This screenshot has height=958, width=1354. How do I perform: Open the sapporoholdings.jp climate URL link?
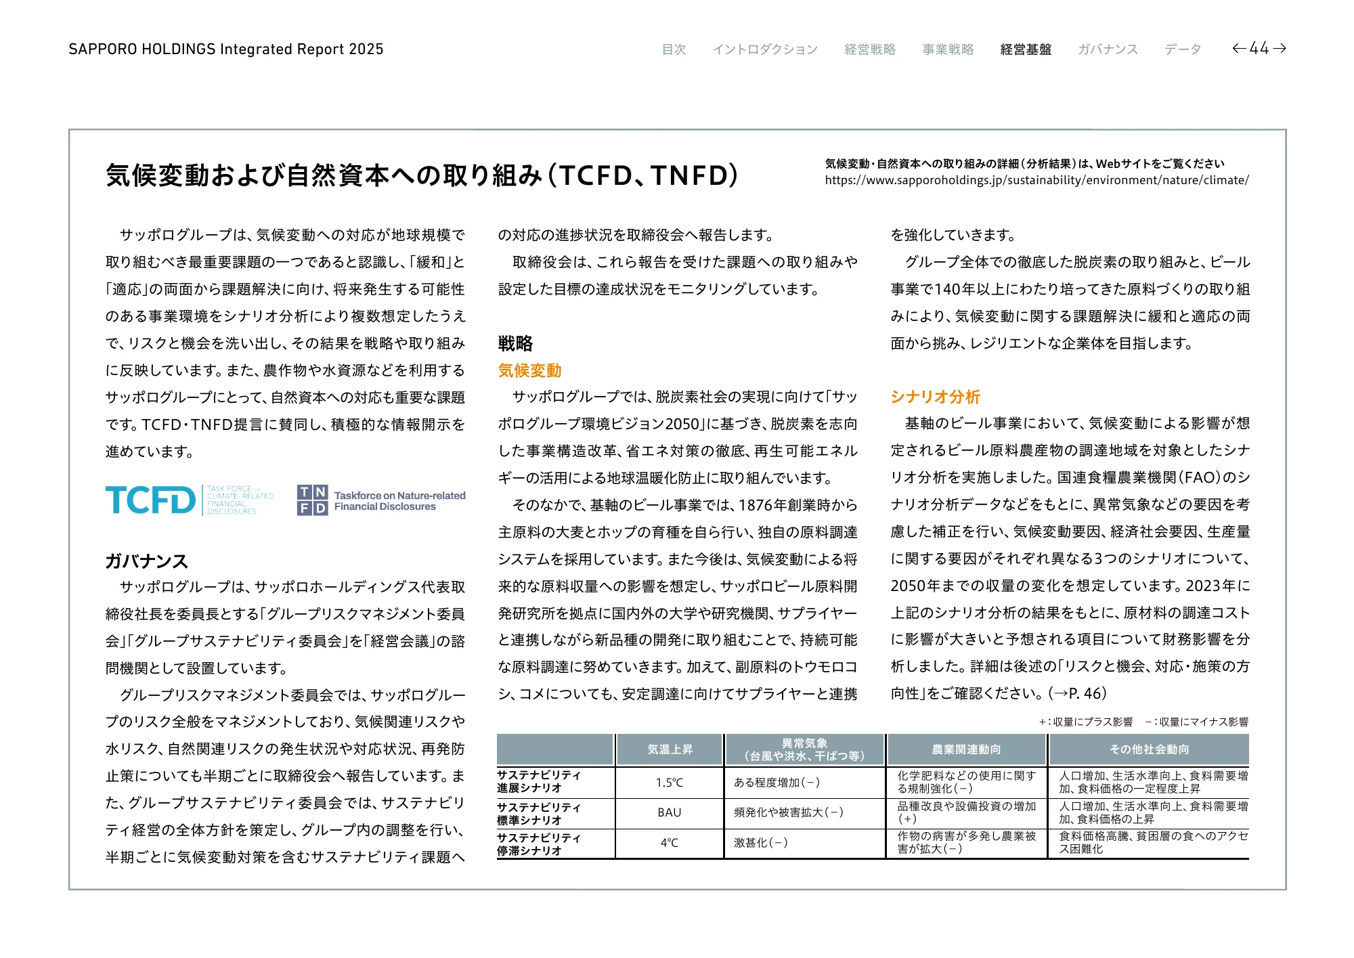pos(1036,180)
